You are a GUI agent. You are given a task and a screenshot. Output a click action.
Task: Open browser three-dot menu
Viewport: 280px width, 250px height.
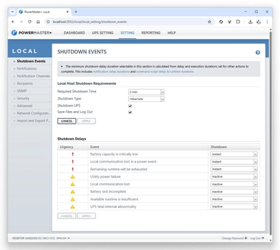point(267,22)
